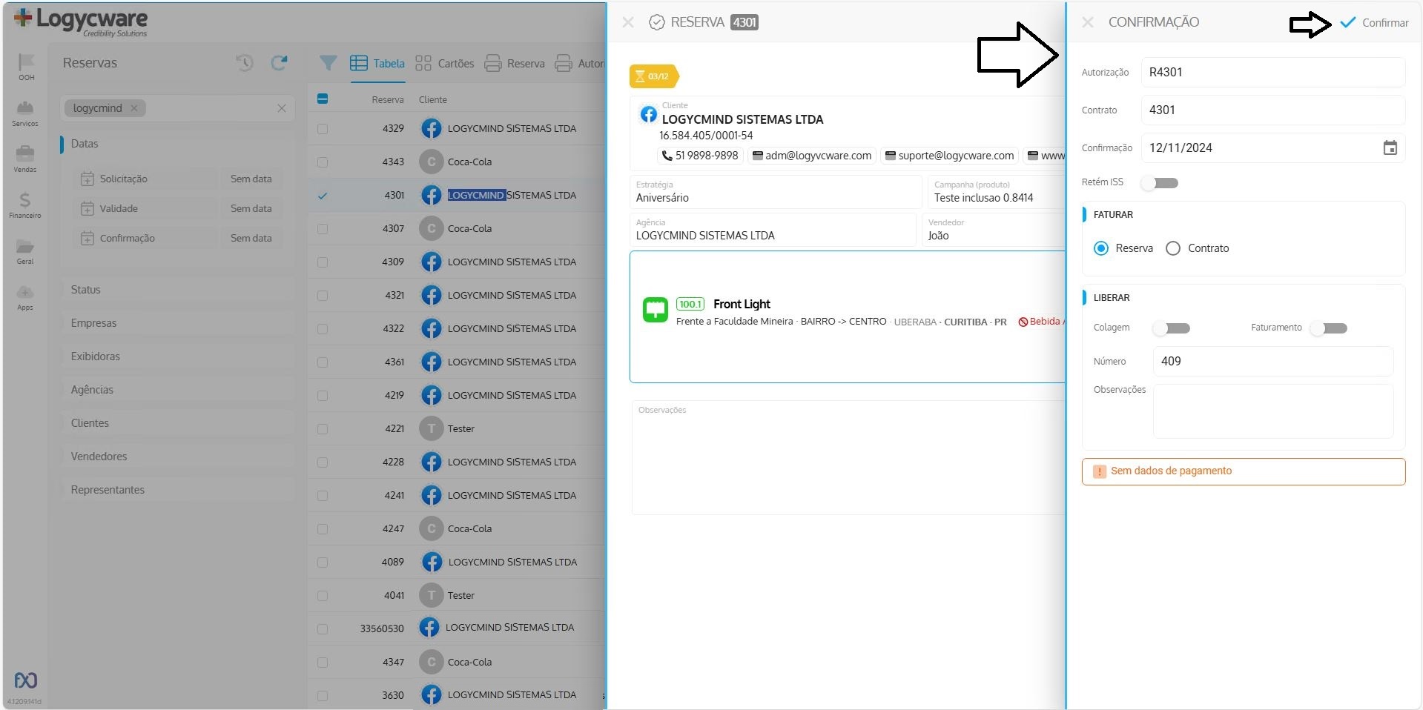Toggle the Colagem switch
The image size is (1423, 710).
pos(1172,328)
